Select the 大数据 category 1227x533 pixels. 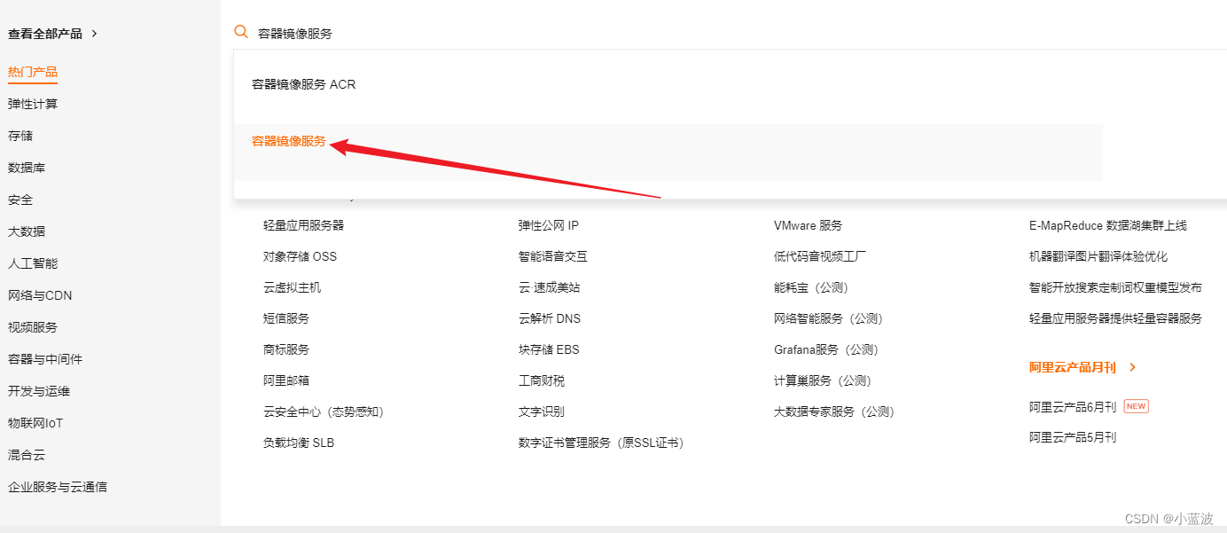[27, 231]
